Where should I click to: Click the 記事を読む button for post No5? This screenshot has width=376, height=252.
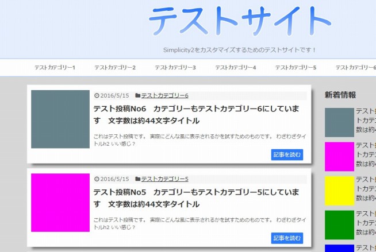[286, 238]
